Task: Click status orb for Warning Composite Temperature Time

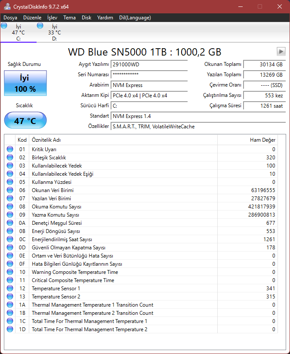Action: click(10, 272)
